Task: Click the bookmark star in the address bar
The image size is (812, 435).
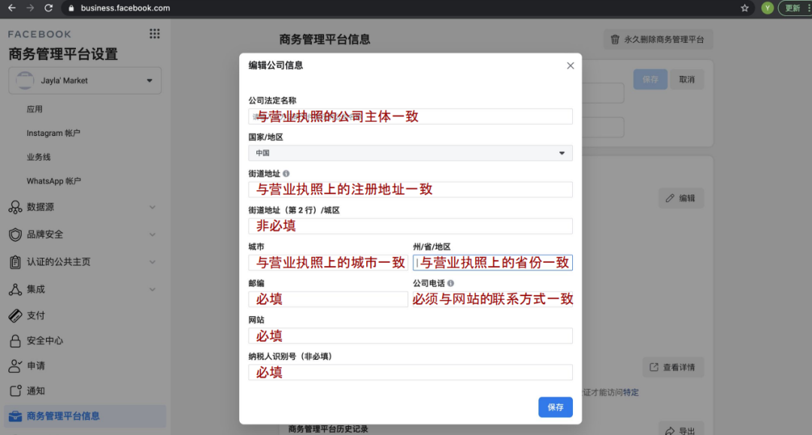Action: 744,8
